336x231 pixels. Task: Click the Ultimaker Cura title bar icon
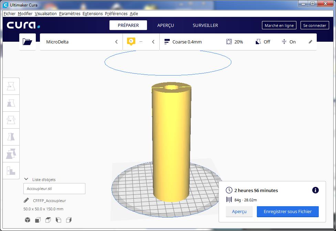click(x=6, y=5)
